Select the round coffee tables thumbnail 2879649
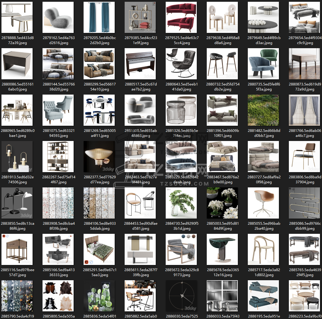Viewport: 322px width, 319px height. [x=263, y=17]
